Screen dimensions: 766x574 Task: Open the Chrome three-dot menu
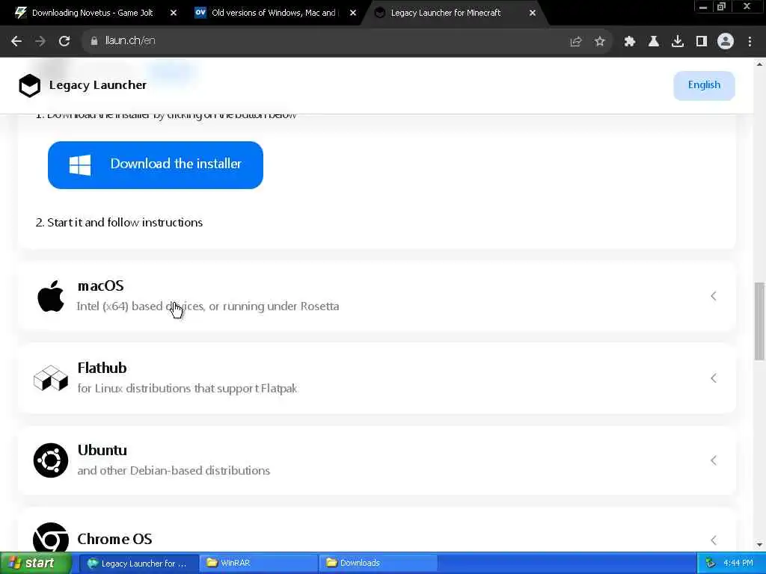(750, 42)
